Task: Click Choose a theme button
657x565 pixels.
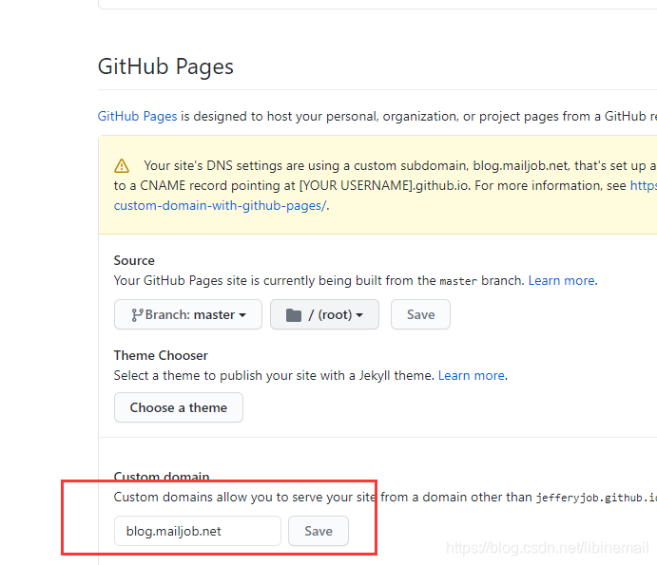Action: click(179, 407)
